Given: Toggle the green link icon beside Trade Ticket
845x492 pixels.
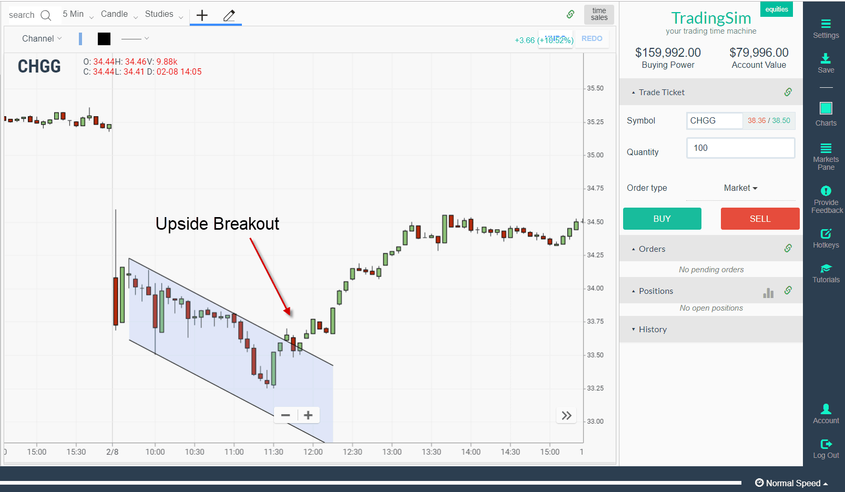Looking at the screenshot, I should pyautogui.click(x=788, y=91).
